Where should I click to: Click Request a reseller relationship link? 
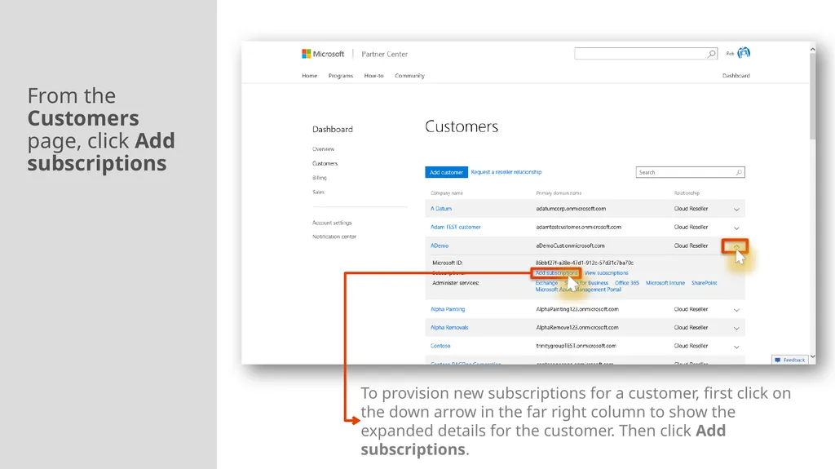pyautogui.click(x=506, y=172)
